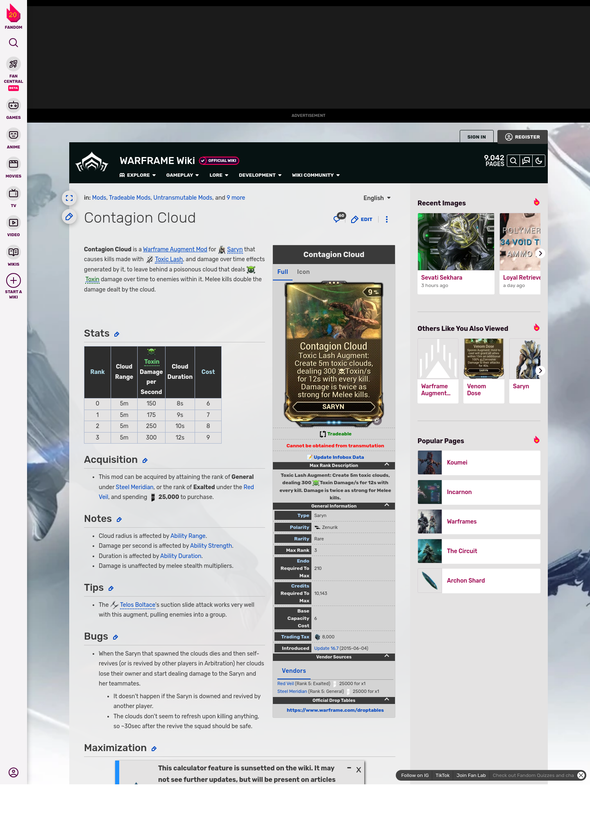This screenshot has height=820, width=590.
Task: Toggle dark theme moon icon
Action: [539, 161]
